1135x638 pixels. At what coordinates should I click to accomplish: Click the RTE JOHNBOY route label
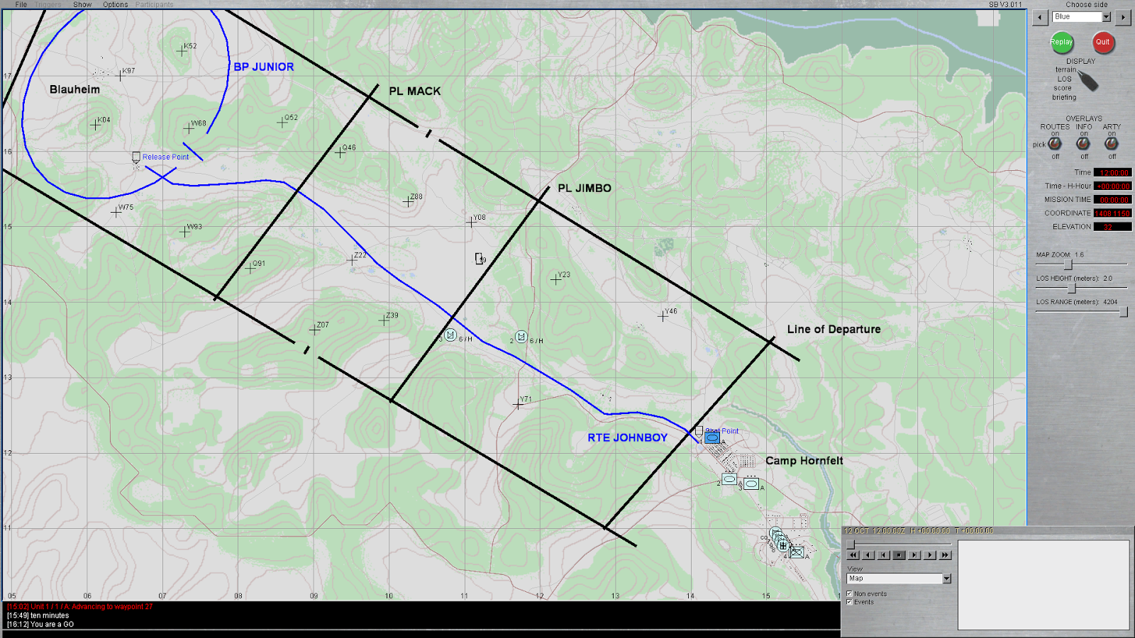click(628, 437)
